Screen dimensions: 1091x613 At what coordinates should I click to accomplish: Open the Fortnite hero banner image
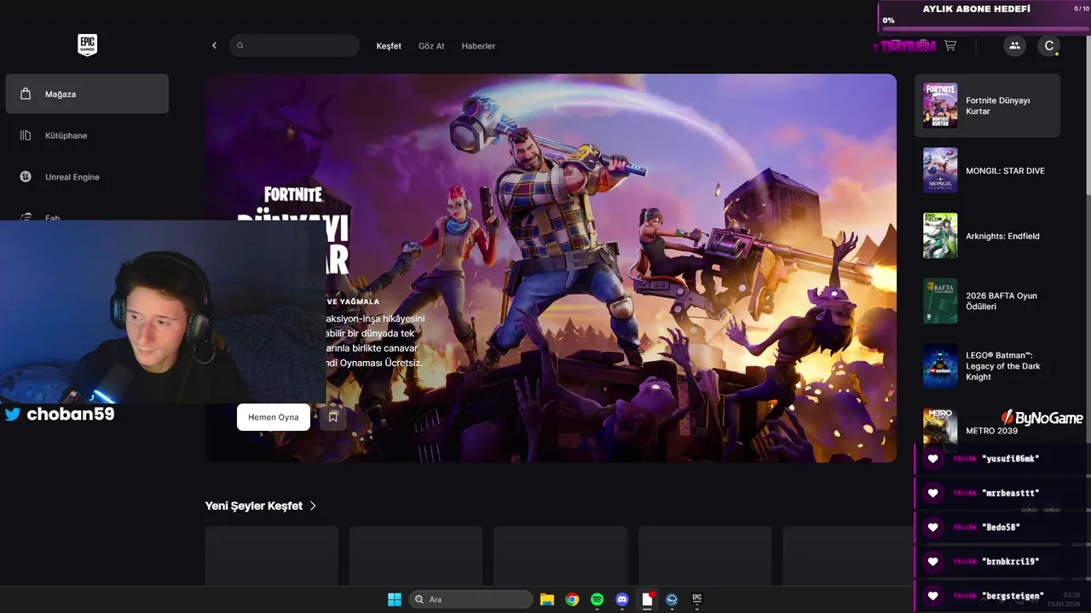551,268
